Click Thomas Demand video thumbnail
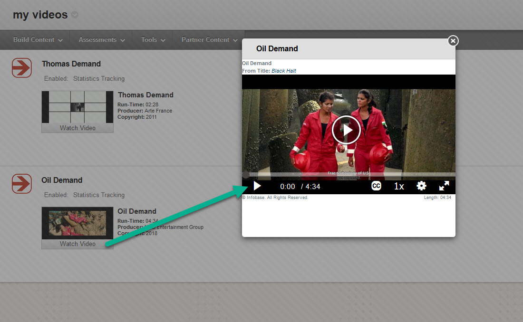The height and width of the screenshot is (322, 523). tap(77, 107)
